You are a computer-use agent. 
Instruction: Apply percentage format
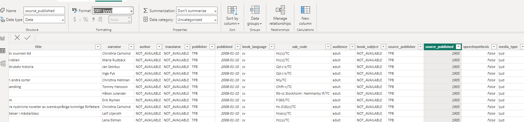[x=86, y=20]
